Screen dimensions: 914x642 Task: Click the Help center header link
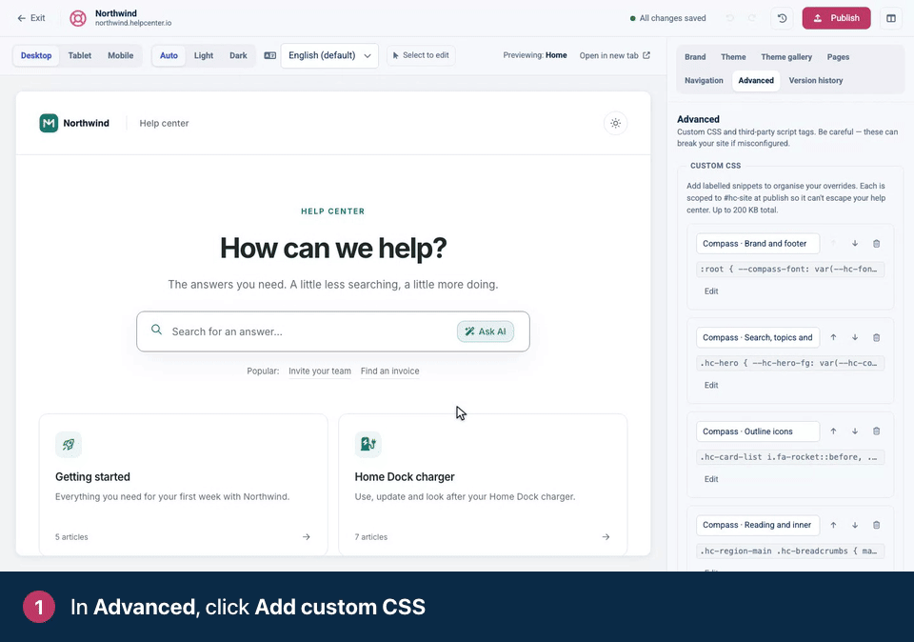(164, 123)
